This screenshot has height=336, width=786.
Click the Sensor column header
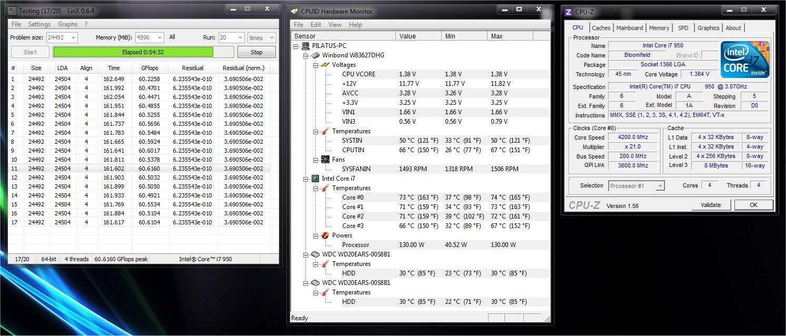343,36
